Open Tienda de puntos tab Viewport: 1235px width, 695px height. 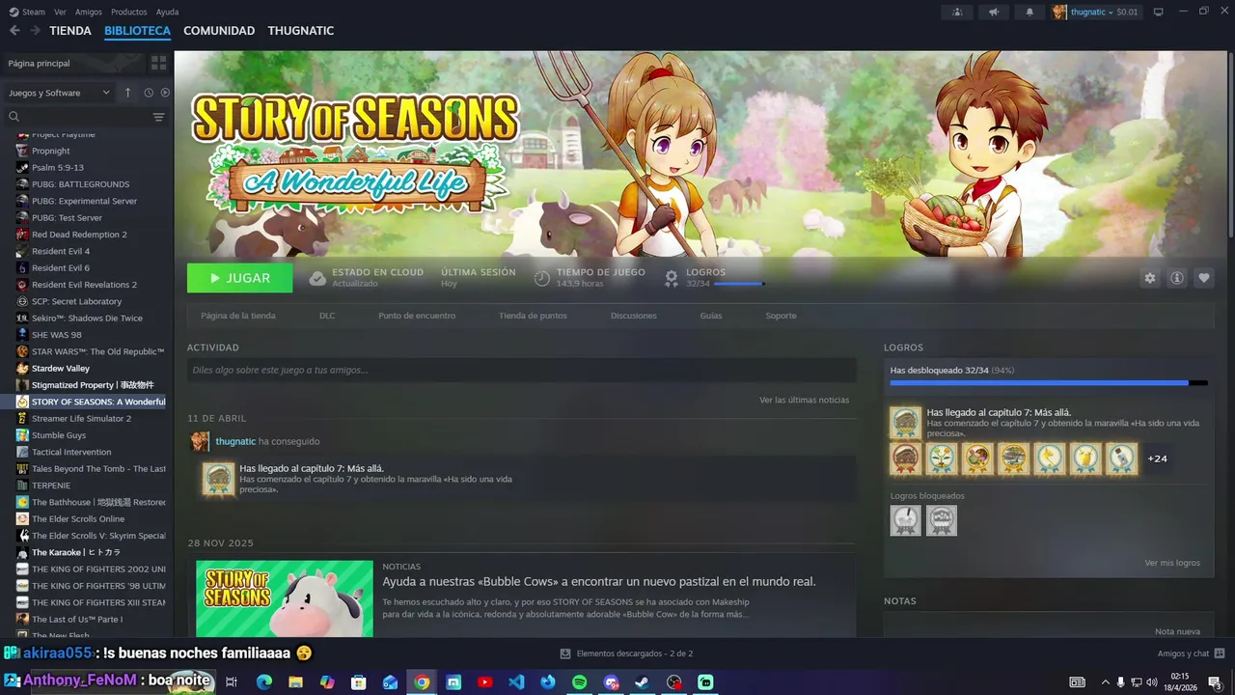pyautogui.click(x=533, y=316)
